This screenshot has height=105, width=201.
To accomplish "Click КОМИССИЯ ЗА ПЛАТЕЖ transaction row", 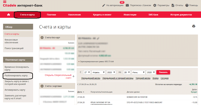I will pyautogui.click(x=137, y=97).
